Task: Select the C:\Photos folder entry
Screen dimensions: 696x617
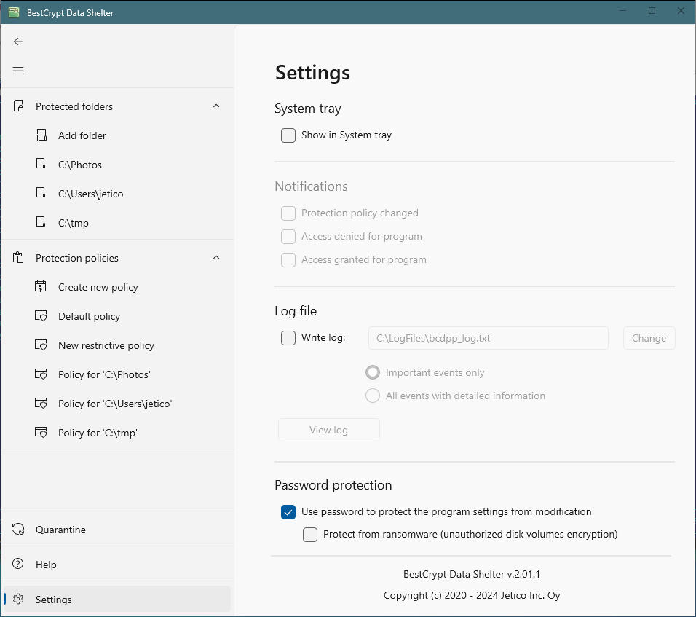Action: coord(80,165)
